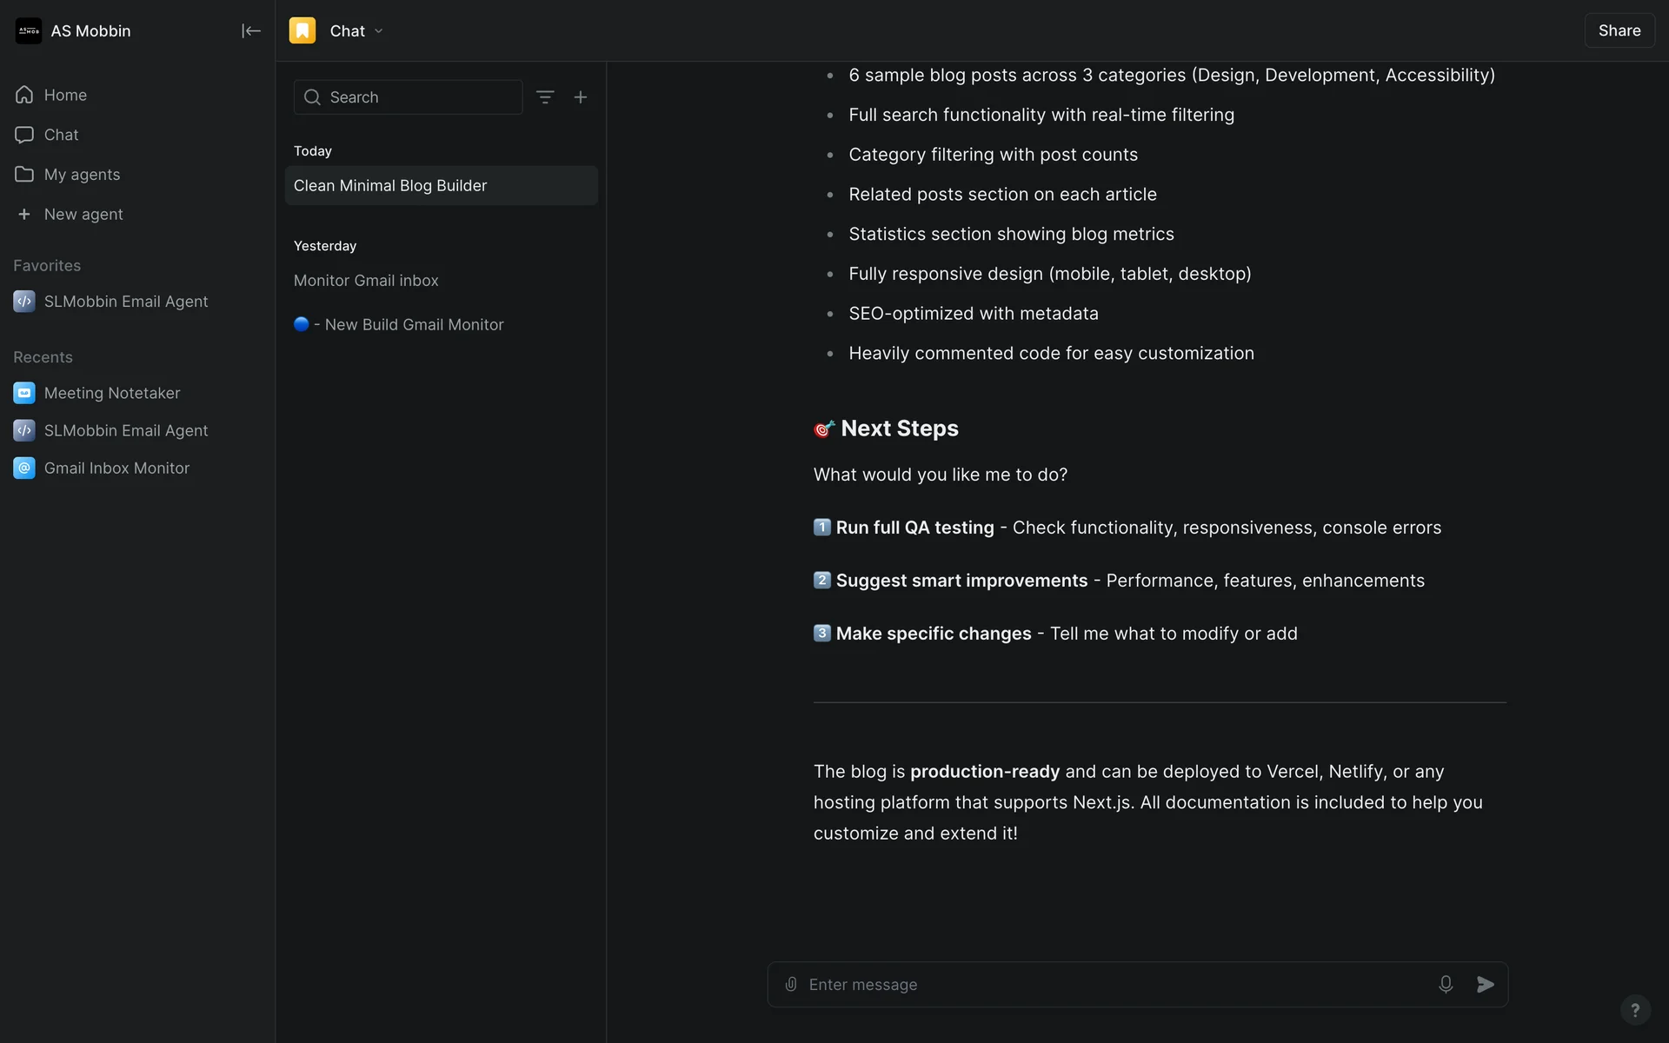Open Meeting Notetaker from Recents
This screenshot has width=1669, height=1043.
112,393
